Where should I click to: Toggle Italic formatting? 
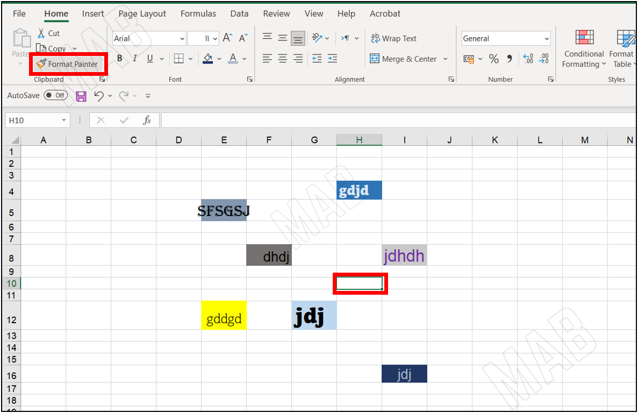134,59
